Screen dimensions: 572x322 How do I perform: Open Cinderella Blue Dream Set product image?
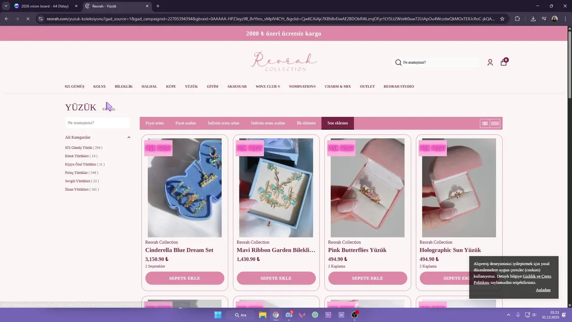185,188
